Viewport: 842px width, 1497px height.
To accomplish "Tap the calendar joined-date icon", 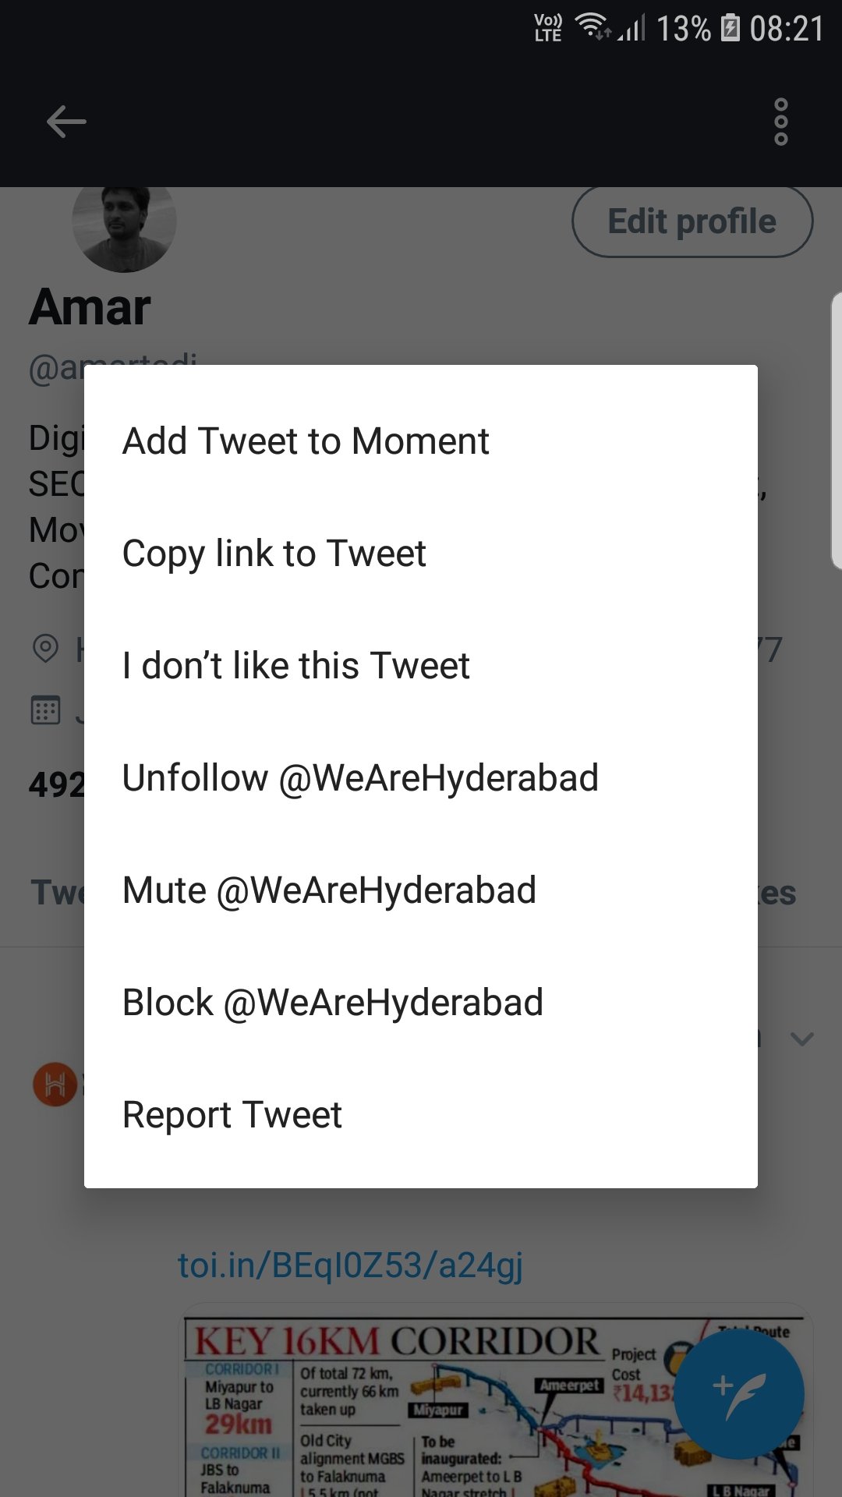I will coord(45,710).
